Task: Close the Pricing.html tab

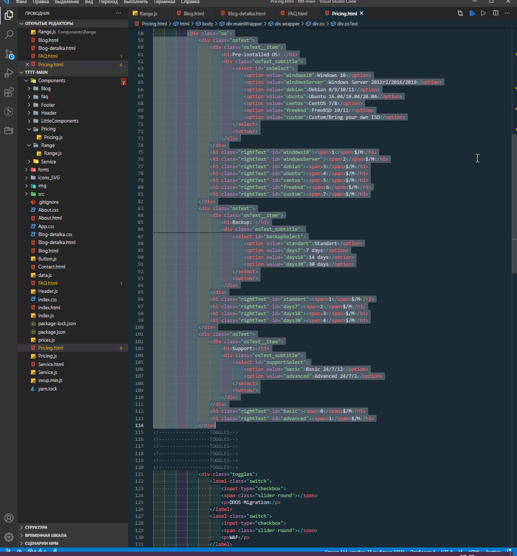Action: pyautogui.click(x=362, y=13)
